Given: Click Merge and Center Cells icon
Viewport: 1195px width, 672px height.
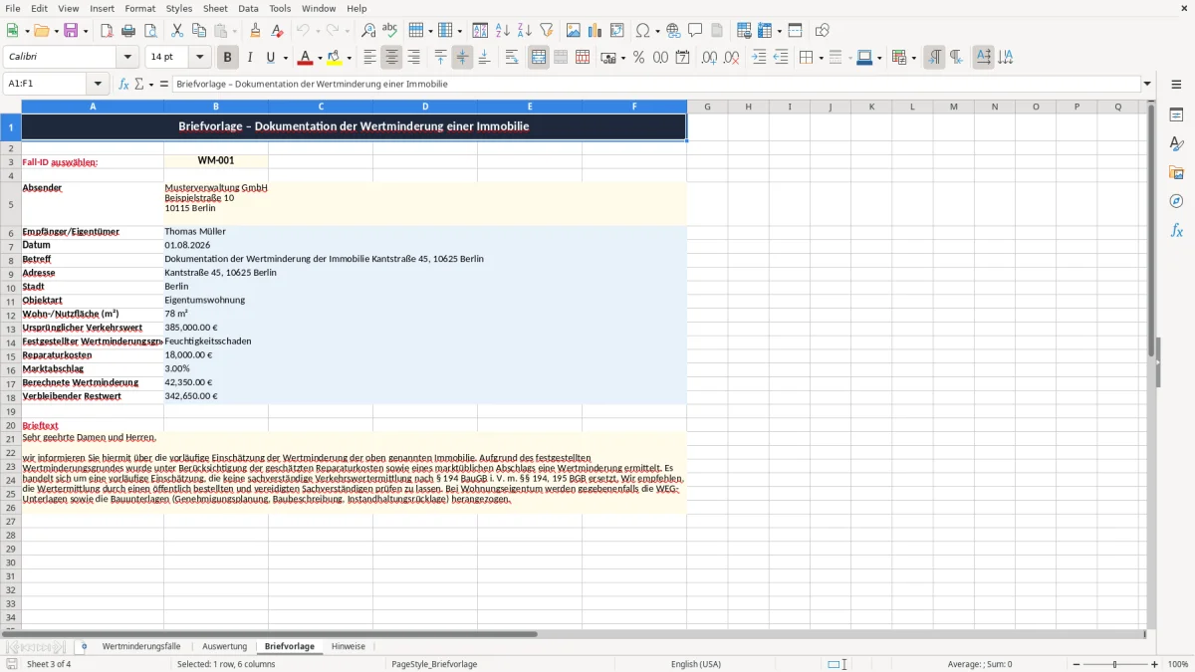Looking at the screenshot, I should [x=539, y=58].
